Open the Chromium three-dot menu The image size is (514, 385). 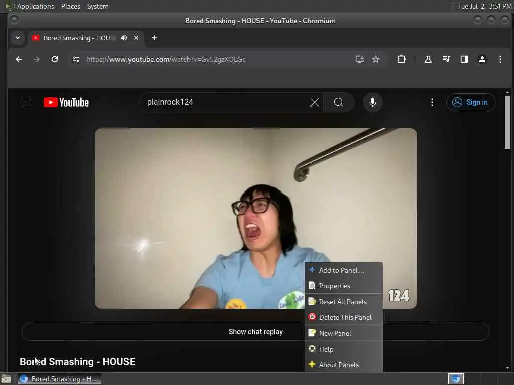(500, 59)
